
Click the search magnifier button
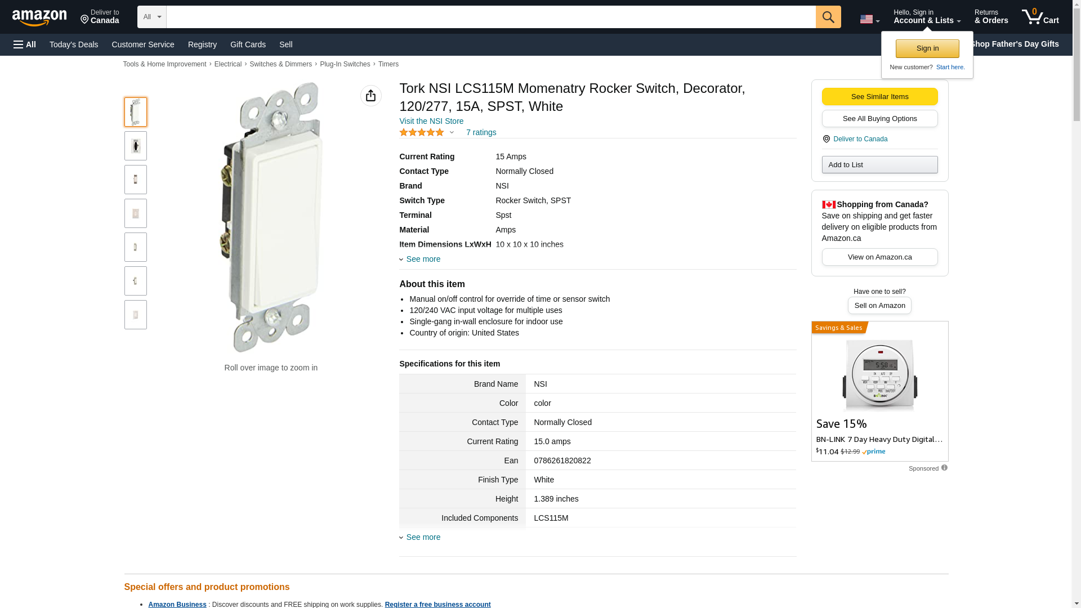click(828, 17)
